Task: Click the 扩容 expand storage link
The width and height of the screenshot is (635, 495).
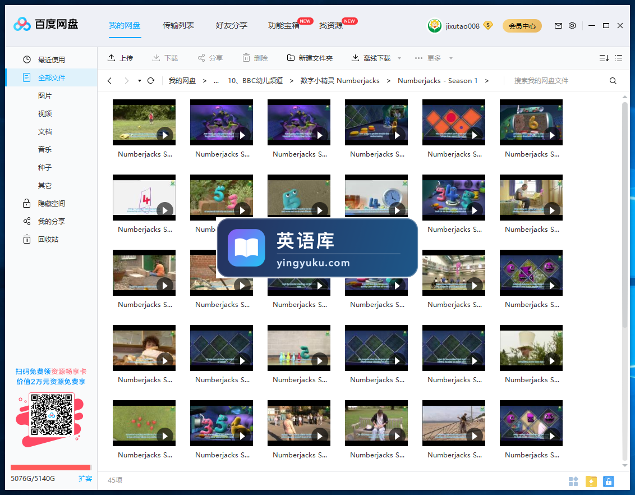Action: [x=85, y=478]
